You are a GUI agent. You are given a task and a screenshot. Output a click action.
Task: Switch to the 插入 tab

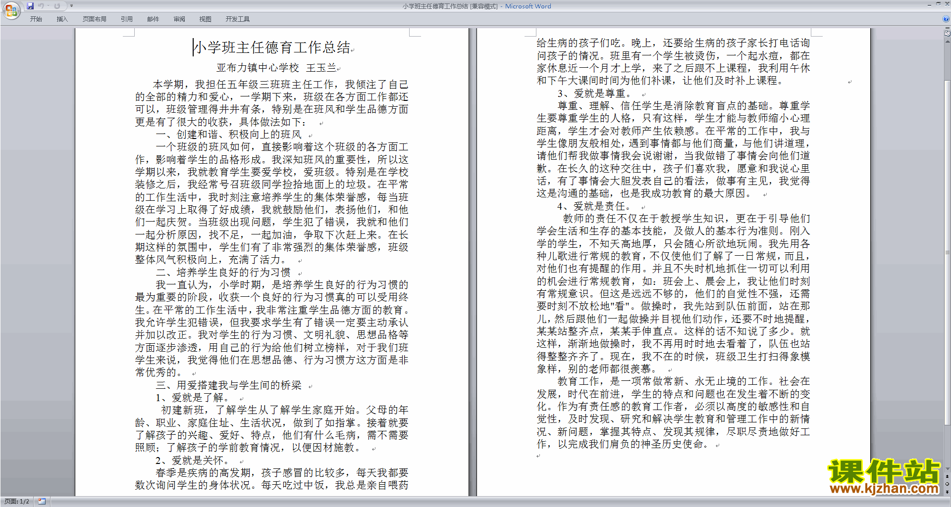[62, 19]
